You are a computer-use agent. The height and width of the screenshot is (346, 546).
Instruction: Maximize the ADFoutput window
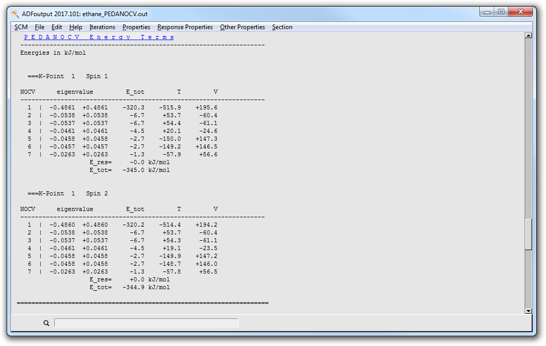point(501,12)
